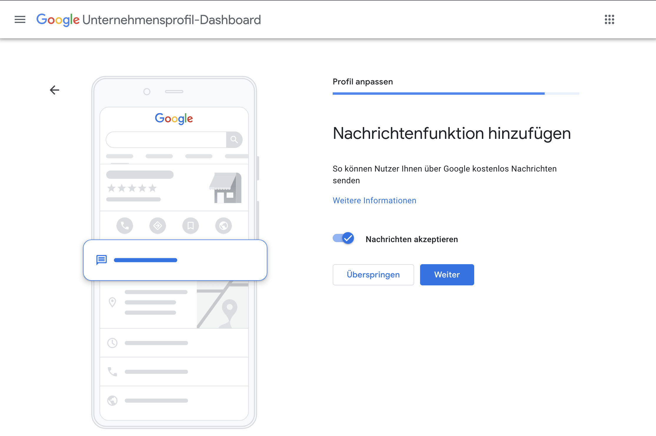Open the hamburger main menu
Image resolution: width=656 pixels, height=436 pixels.
coord(20,20)
